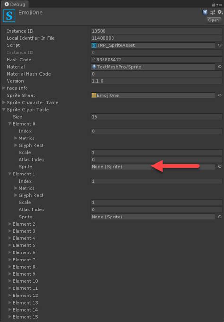Open object picker for Element 0 Sprite
Image resolution: width=224 pixels, height=322 pixels.
click(220, 167)
